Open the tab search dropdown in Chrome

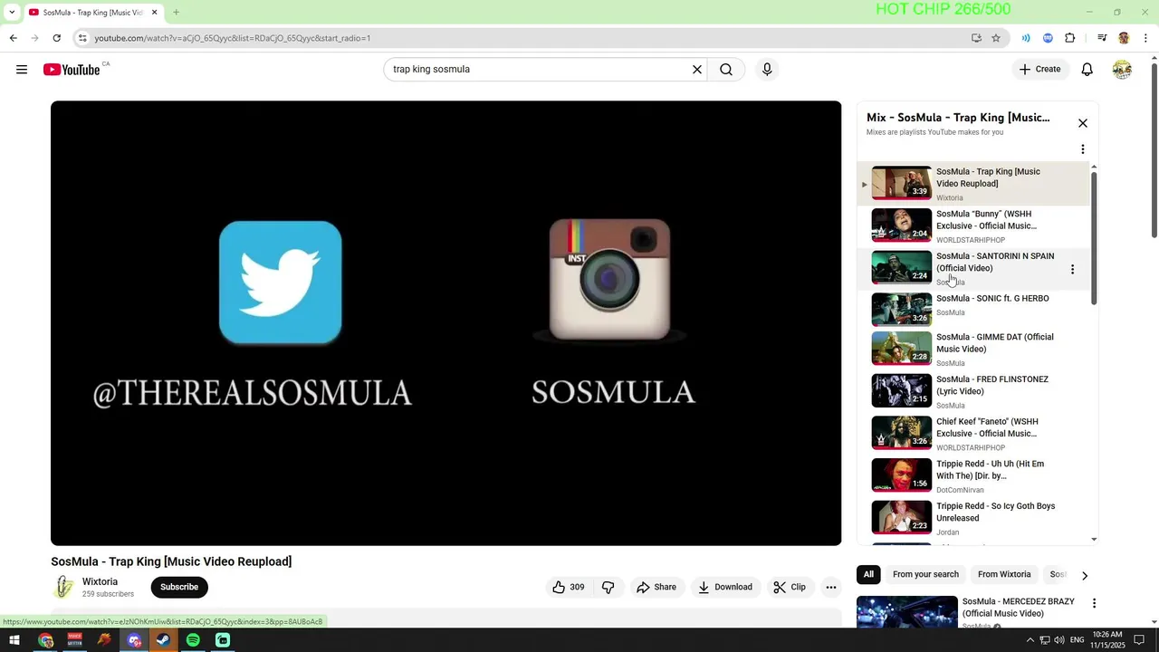(12, 12)
